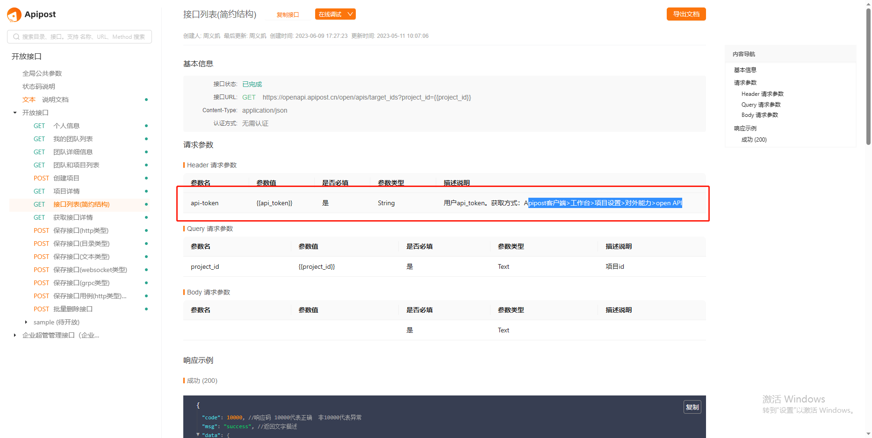Image resolution: width=872 pixels, height=438 pixels.
Task: Jump to Query 请求参数 in navigation
Action: (761, 105)
